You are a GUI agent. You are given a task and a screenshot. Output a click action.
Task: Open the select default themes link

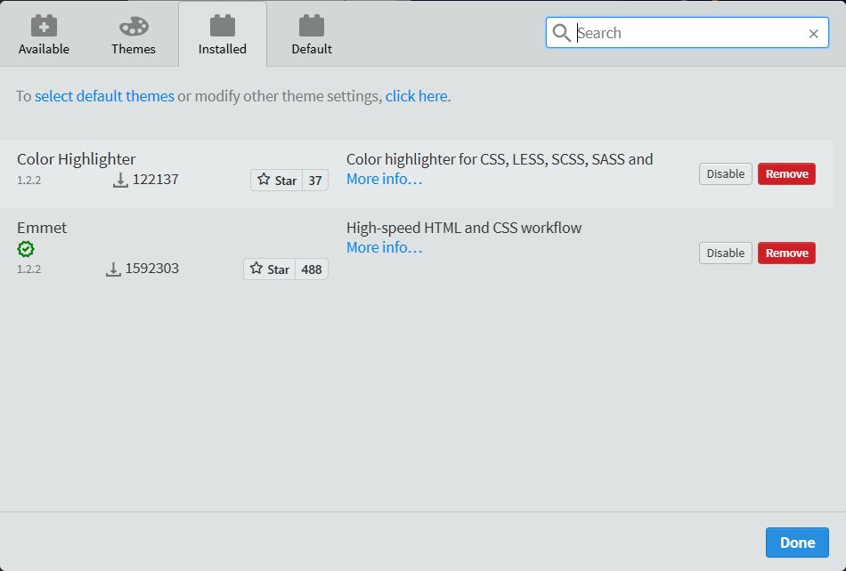coord(104,95)
